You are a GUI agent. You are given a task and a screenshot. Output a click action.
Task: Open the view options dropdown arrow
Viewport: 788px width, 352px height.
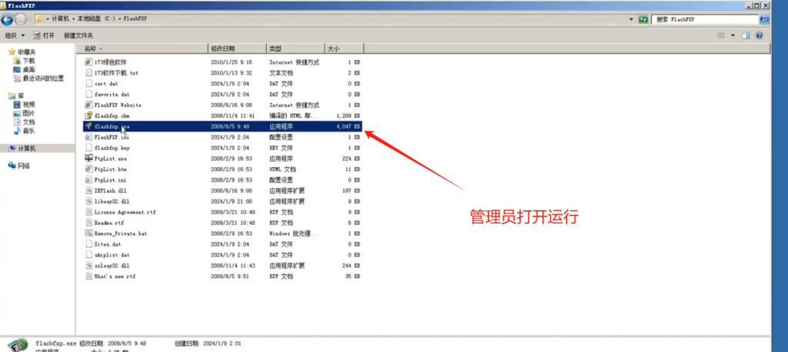733,35
